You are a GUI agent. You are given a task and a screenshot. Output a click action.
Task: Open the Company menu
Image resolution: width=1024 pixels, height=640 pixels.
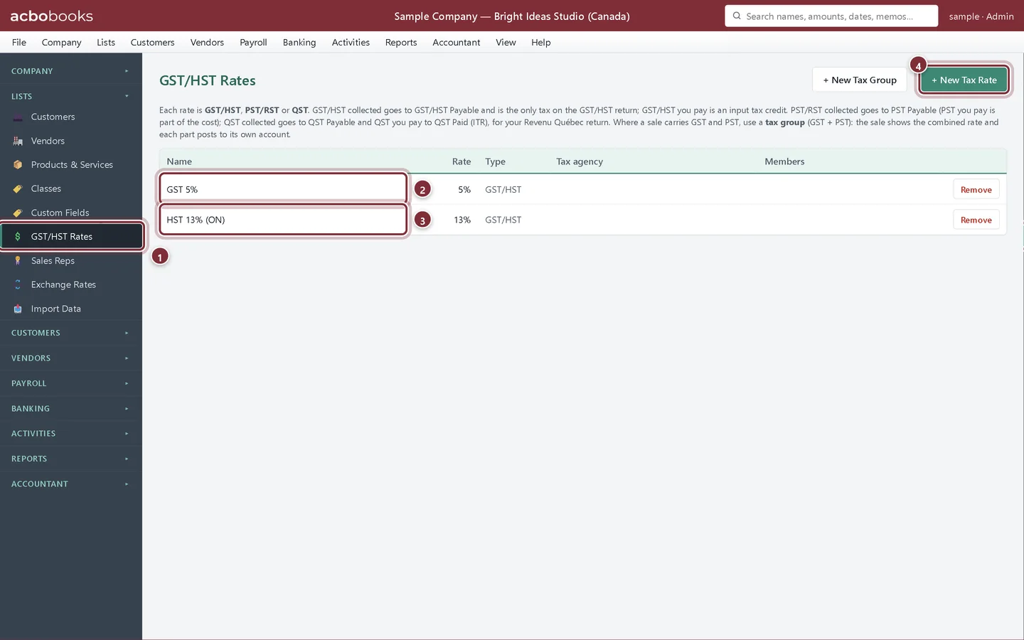coord(61,42)
